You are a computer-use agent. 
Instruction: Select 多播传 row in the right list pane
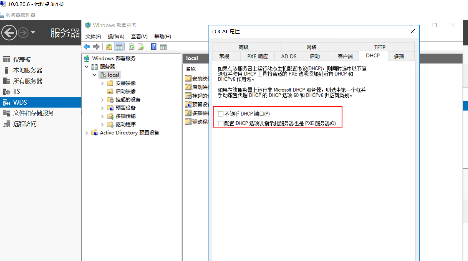click(x=197, y=113)
